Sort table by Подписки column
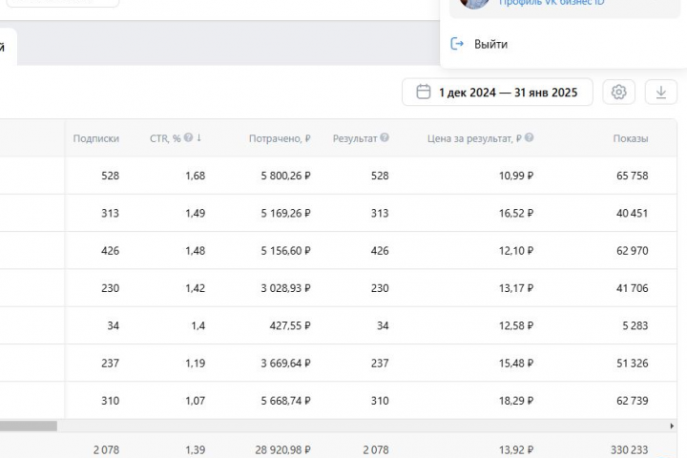The image size is (687, 458). 96,138
